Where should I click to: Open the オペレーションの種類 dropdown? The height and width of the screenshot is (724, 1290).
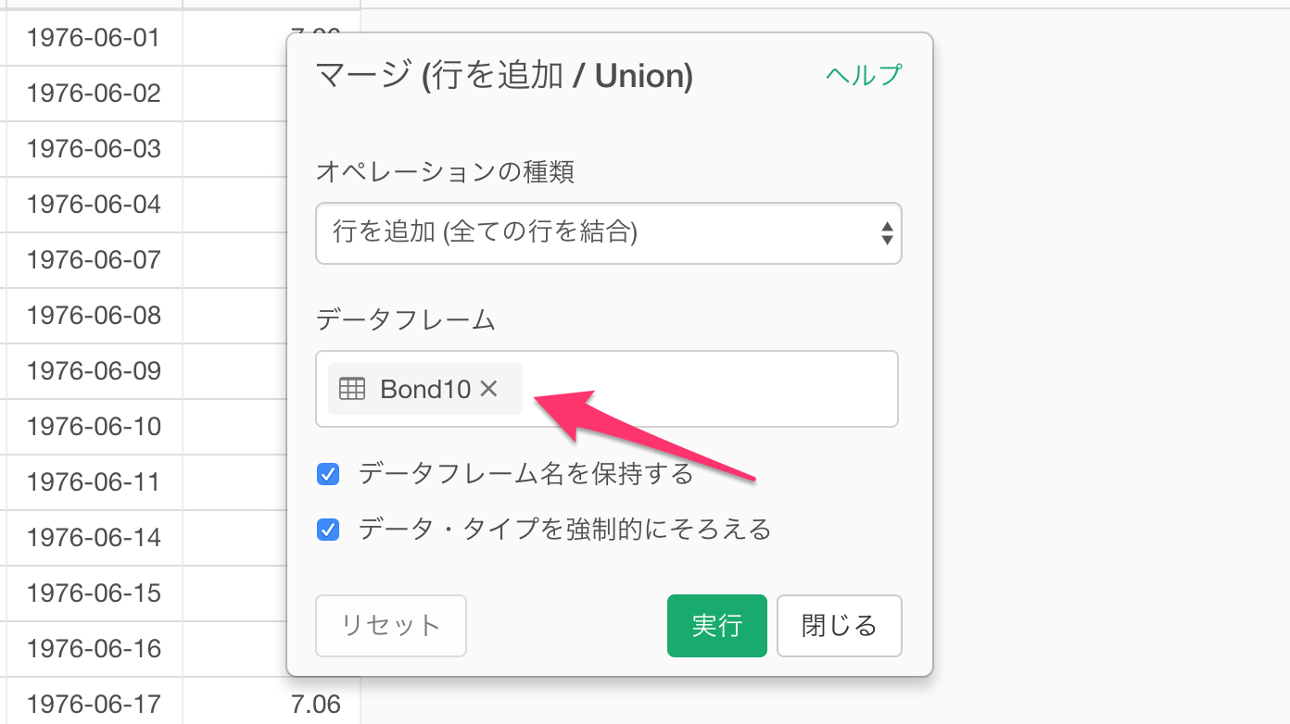[x=609, y=233]
